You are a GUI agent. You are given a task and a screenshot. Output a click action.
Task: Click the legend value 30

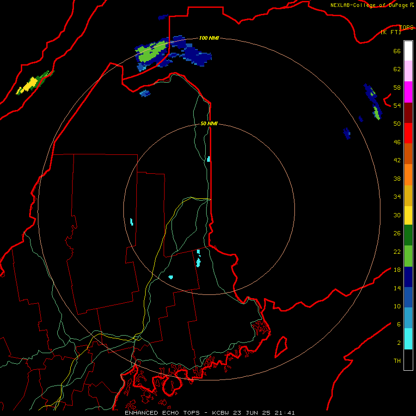click(397, 215)
